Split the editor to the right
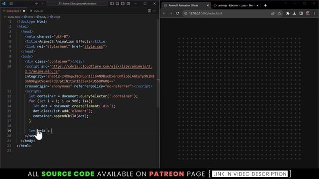Viewport: 319px width, 179px height. tap(150, 11)
